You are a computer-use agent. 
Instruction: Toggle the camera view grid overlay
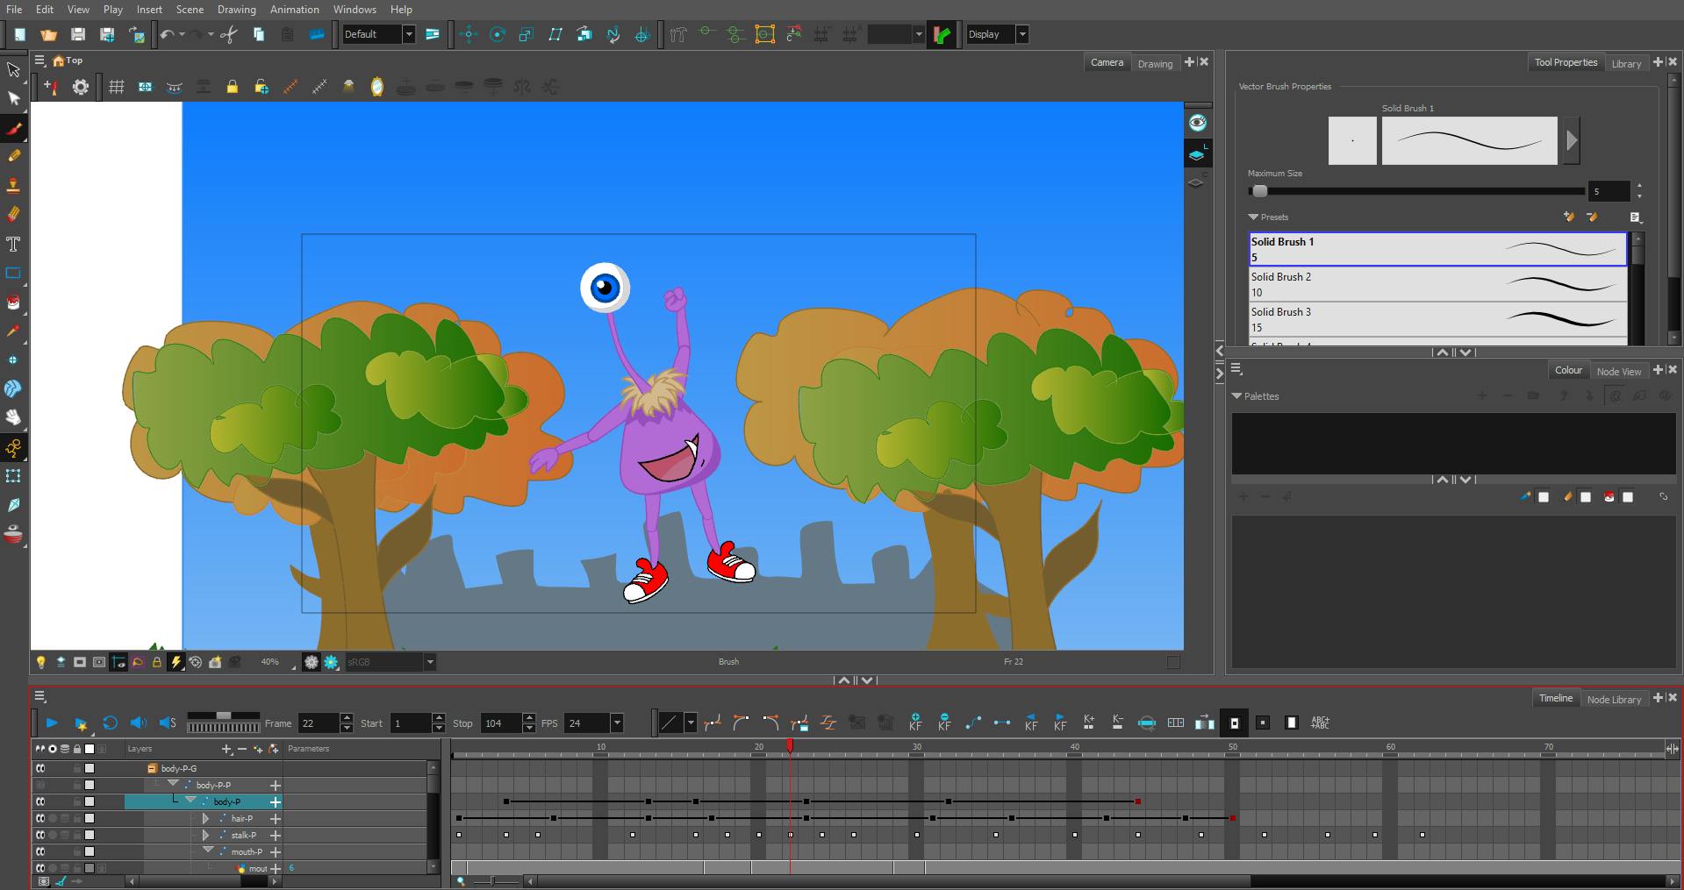coord(118,87)
